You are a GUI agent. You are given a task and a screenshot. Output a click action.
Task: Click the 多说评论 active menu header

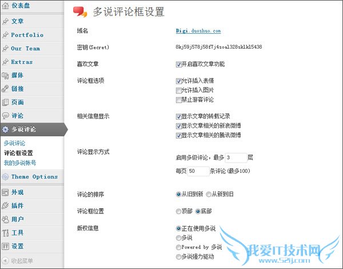click(34, 129)
